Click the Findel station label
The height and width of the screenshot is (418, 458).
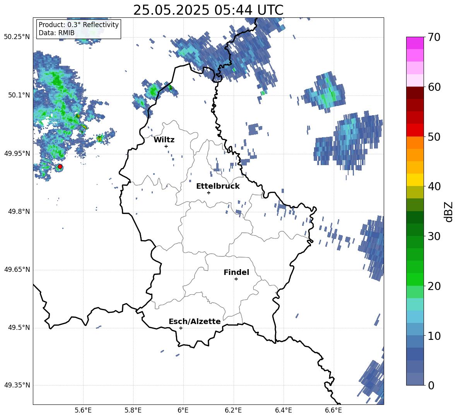click(x=236, y=272)
